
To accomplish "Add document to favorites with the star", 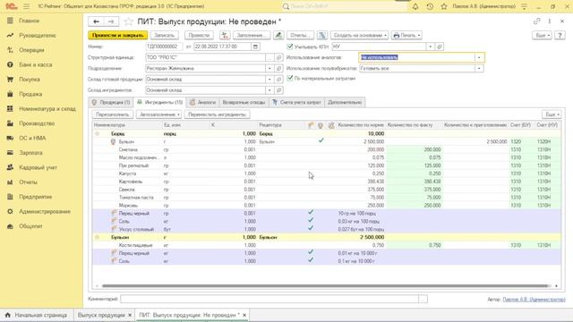I will [x=128, y=21].
